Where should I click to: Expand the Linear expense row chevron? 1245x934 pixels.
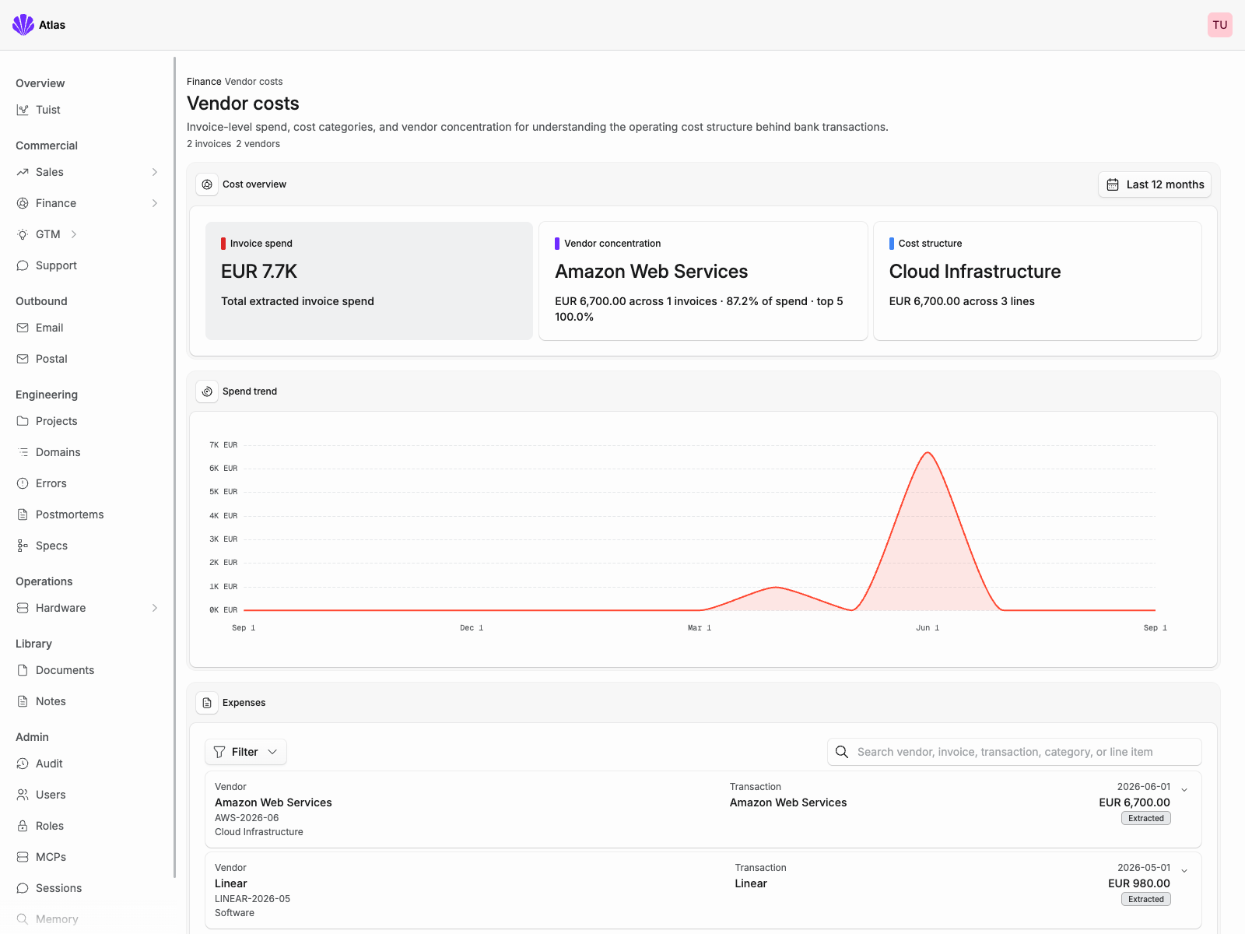[x=1184, y=871]
